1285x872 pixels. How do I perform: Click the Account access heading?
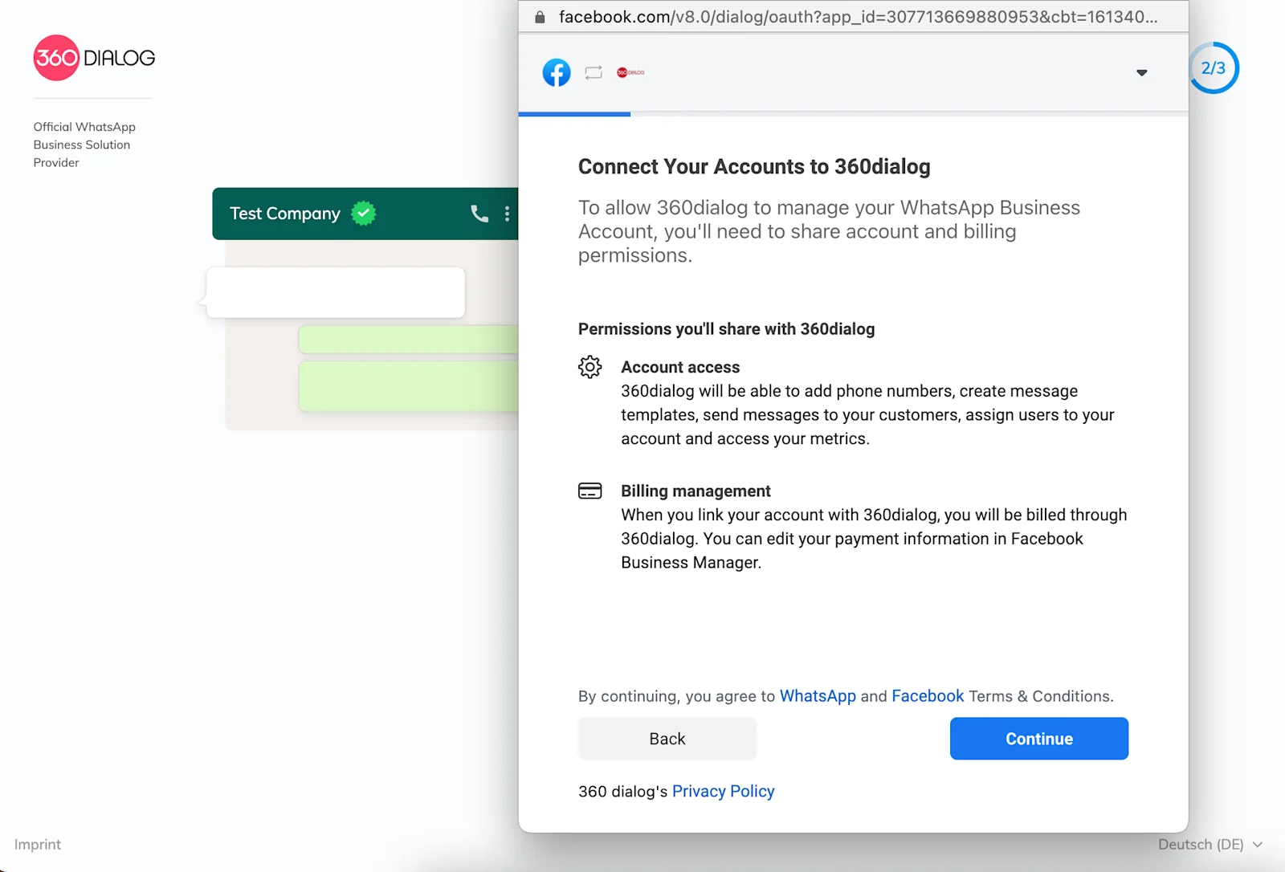point(680,367)
